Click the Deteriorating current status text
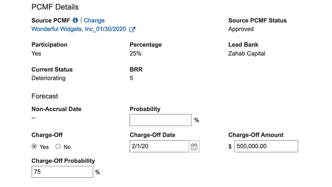Image resolution: width=332 pixels, height=187 pixels. pos(48,78)
